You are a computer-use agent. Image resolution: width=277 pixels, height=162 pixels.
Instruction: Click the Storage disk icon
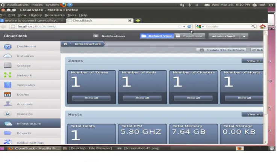click(x=8, y=66)
